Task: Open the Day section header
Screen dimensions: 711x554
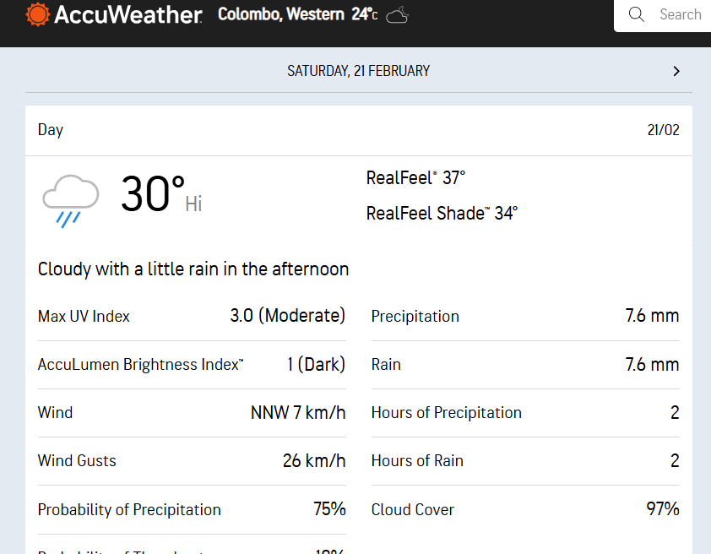Action: pyautogui.click(x=50, y=130)
